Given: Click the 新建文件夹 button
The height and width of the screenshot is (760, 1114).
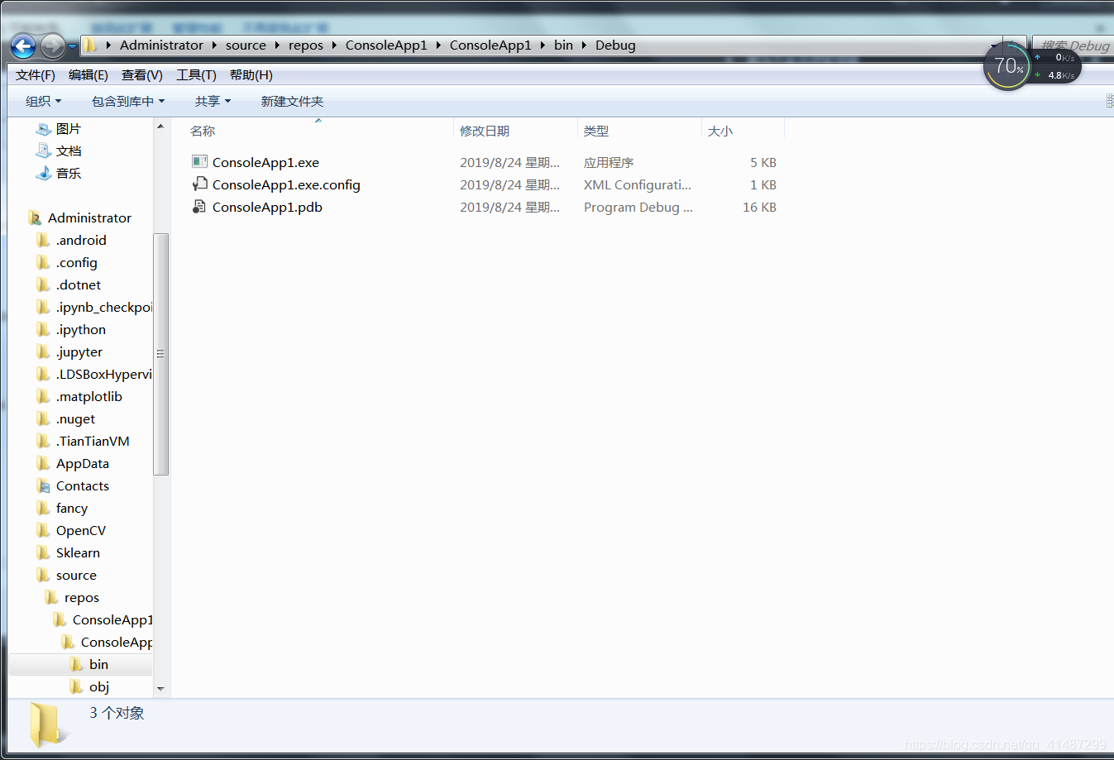Looking at the screenshot, I should [x=292, y=101].
